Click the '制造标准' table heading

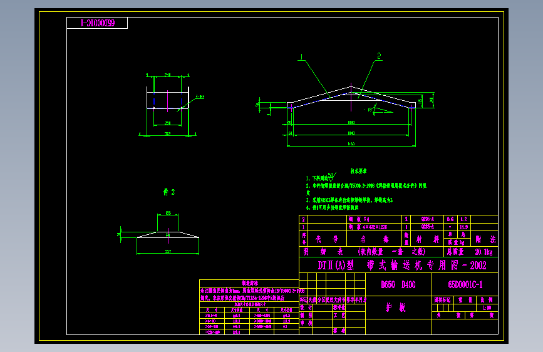(x=250, y=283)
